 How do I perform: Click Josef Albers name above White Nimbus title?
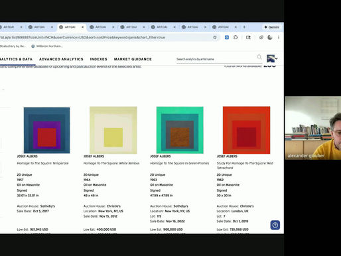pyautogui.click(x=94, y=157)
